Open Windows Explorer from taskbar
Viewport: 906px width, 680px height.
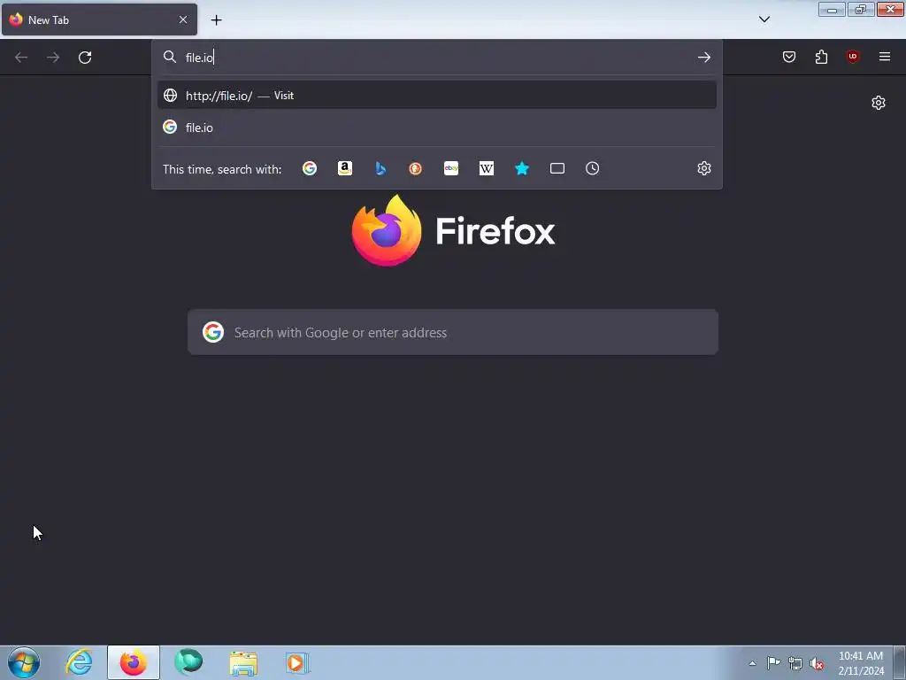pyautogui.click(x=243, y=662)
